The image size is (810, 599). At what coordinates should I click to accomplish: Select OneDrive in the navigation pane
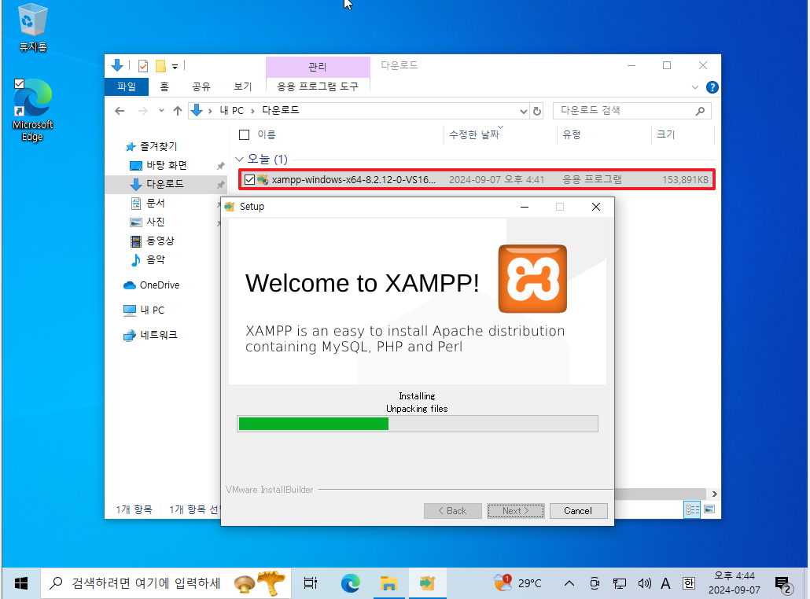pos(151,285)
